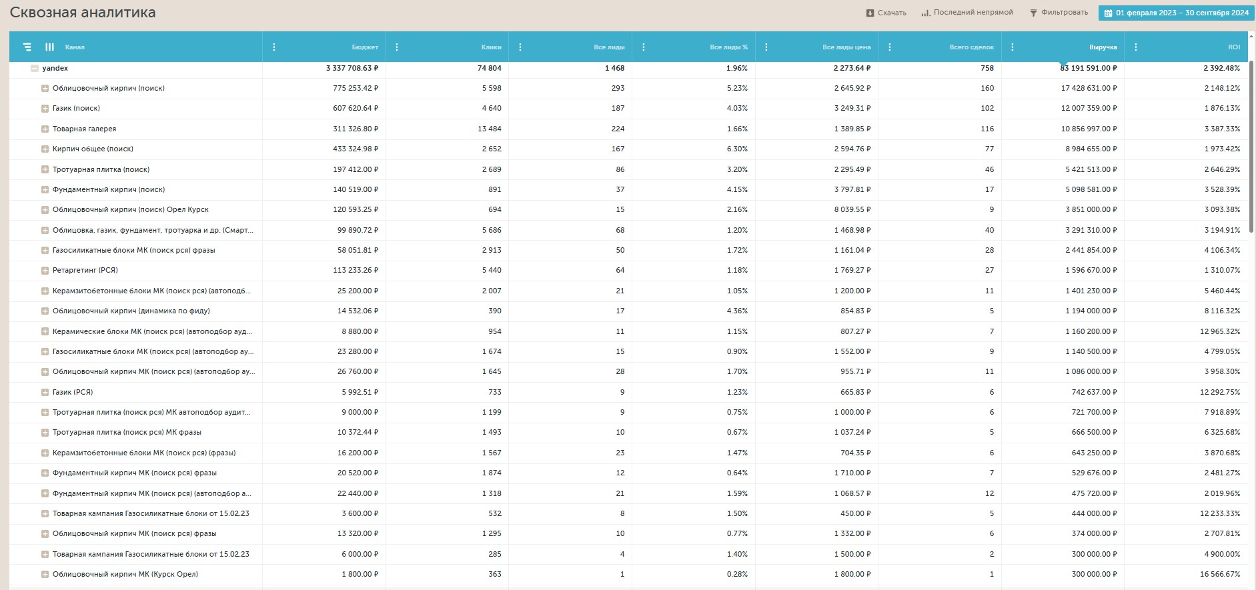Collapse the yandex channel row
The height and width of the screenshot is (590, 1256).
35,69
